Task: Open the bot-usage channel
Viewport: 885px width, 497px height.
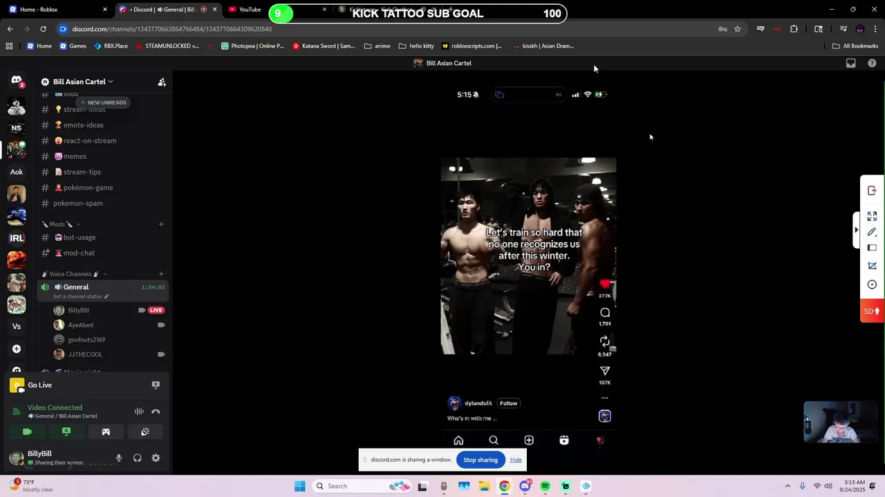Action: pyautogui.click(x=103, y=237)
